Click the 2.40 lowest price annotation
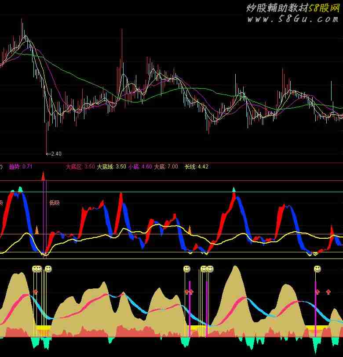Screen dimensions: 343x357 pyautogui.click(x=54, y=154)
